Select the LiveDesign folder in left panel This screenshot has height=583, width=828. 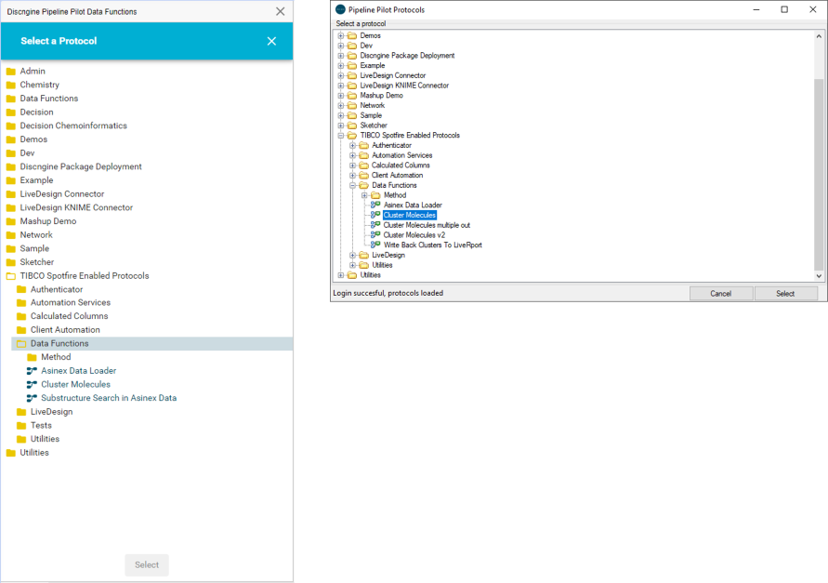coord(52,412)
